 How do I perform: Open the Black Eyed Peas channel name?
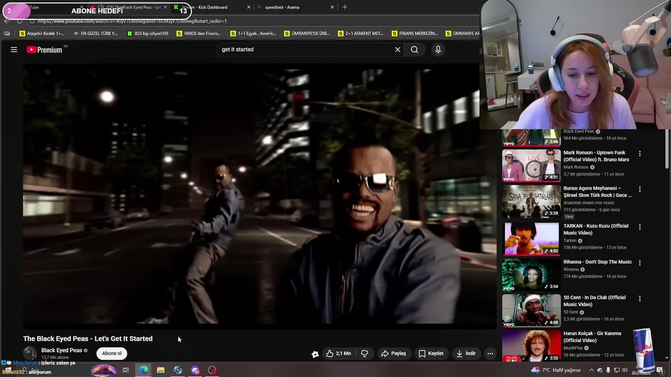pos(61,350)
